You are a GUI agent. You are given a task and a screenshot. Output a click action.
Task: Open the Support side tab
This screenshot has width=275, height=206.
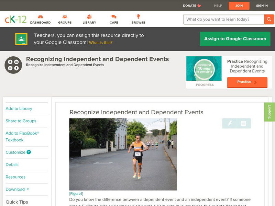tap(269, 112)
